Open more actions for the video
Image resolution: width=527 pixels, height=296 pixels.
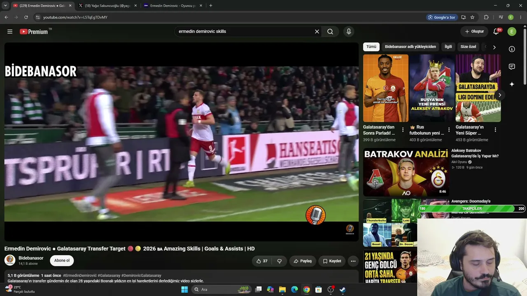(353, 261)
